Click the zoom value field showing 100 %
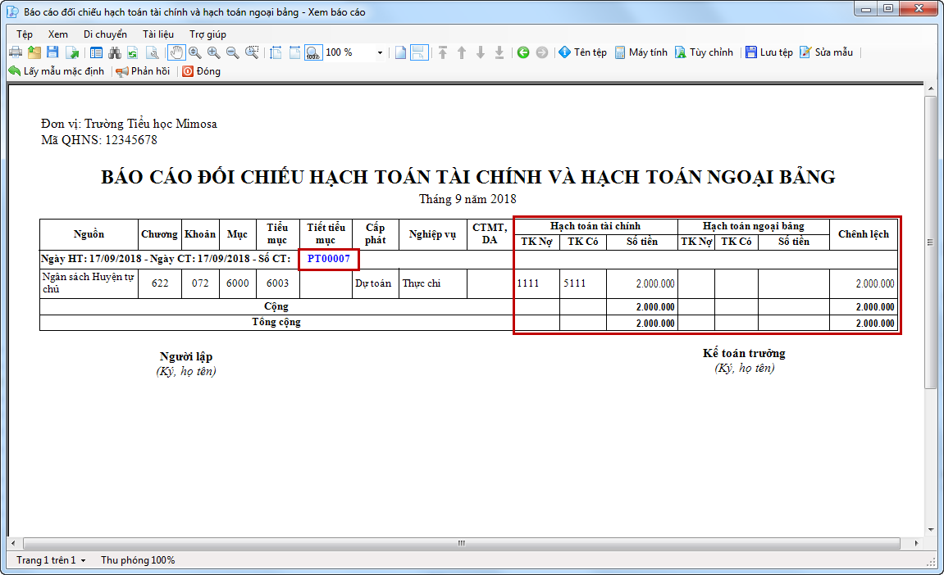This screenshot has width=944, height=575. 349,52
